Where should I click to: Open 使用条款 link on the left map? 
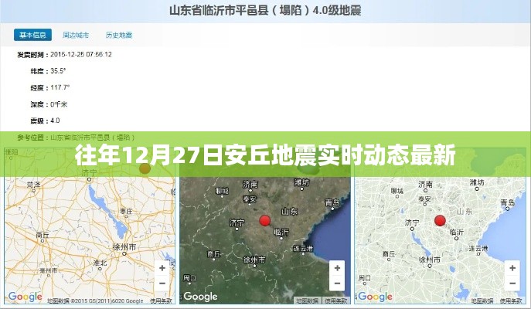coord(161,301)
